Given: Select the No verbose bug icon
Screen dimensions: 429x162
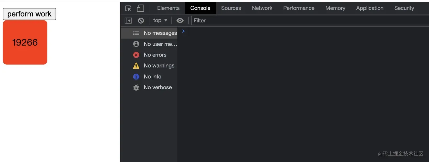Looking at the screenshot, I should (136, 87).
